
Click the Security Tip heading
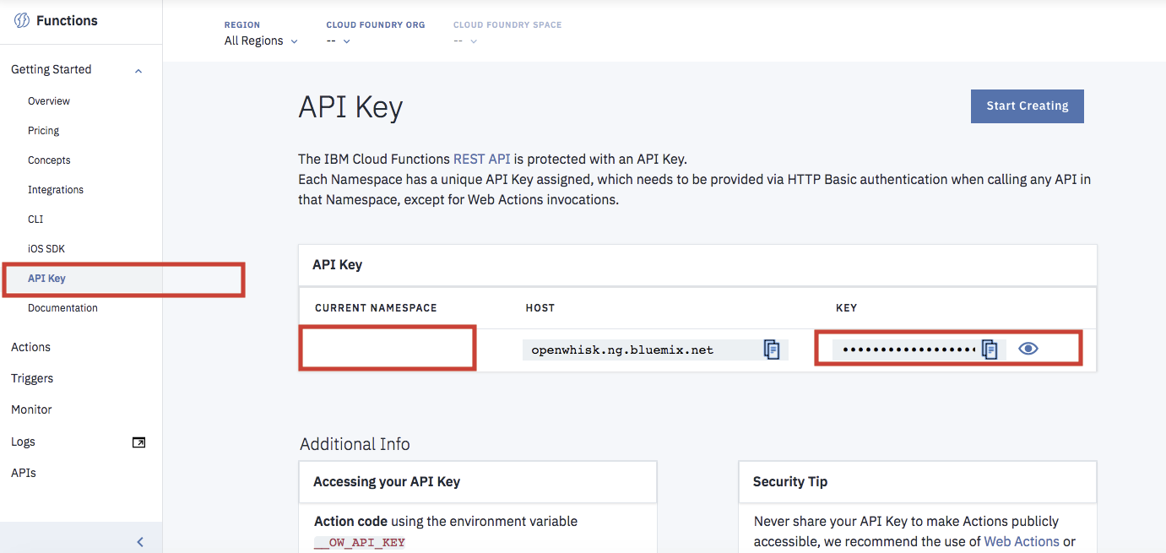click(790, 481)
